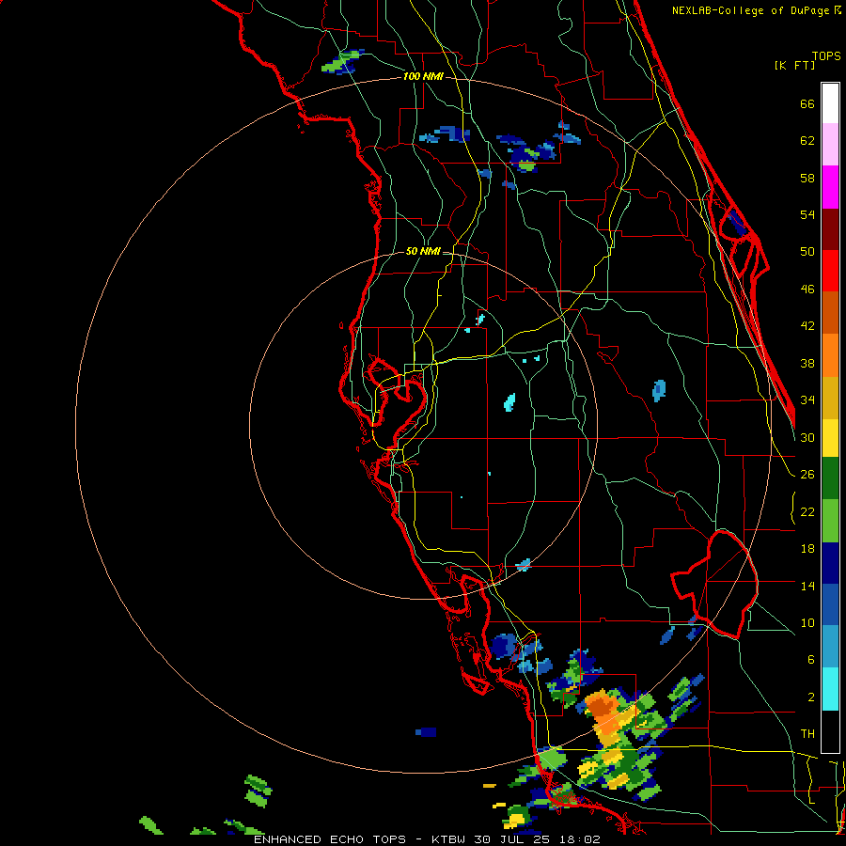Select the bright red color bar segment

point(830,271)
